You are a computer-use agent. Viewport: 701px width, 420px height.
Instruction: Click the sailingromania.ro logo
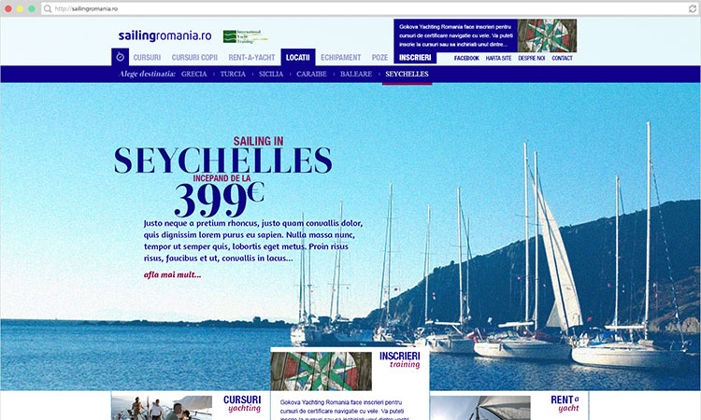pos(165,35)
